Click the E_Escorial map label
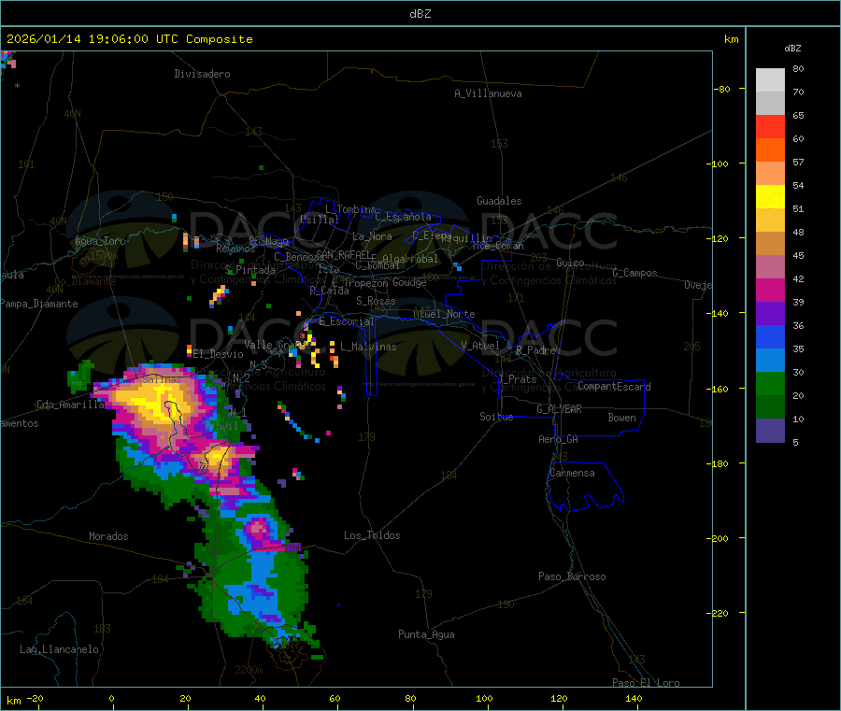 346,321
